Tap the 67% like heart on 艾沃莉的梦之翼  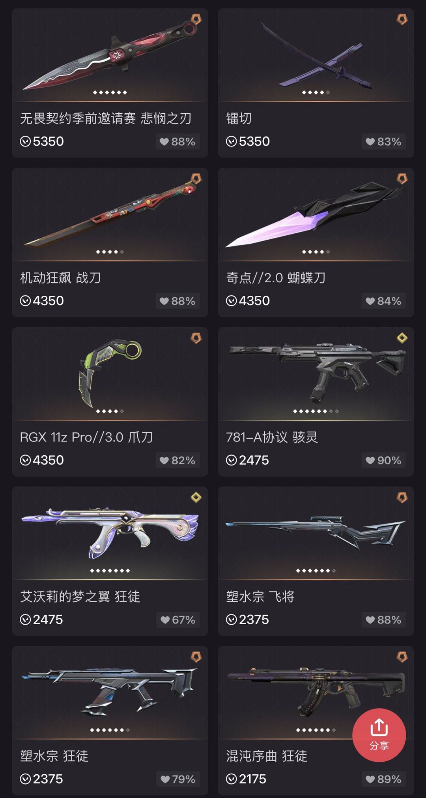pyautogui.click(x=165, y=620)
